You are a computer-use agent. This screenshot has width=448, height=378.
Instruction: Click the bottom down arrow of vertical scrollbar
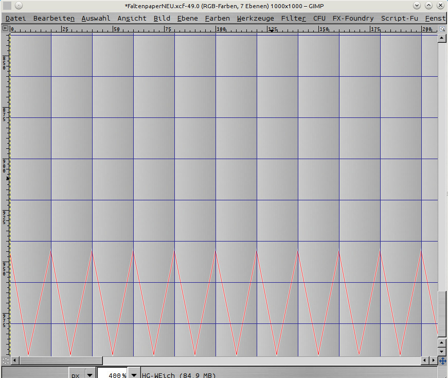coord(442,352)
